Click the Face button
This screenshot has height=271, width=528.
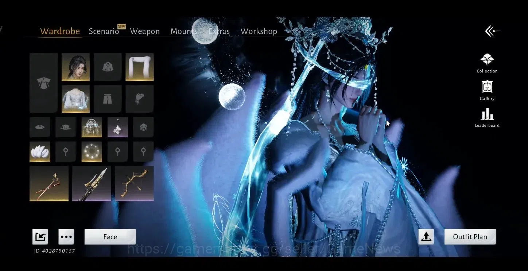[x=110, y=237]
